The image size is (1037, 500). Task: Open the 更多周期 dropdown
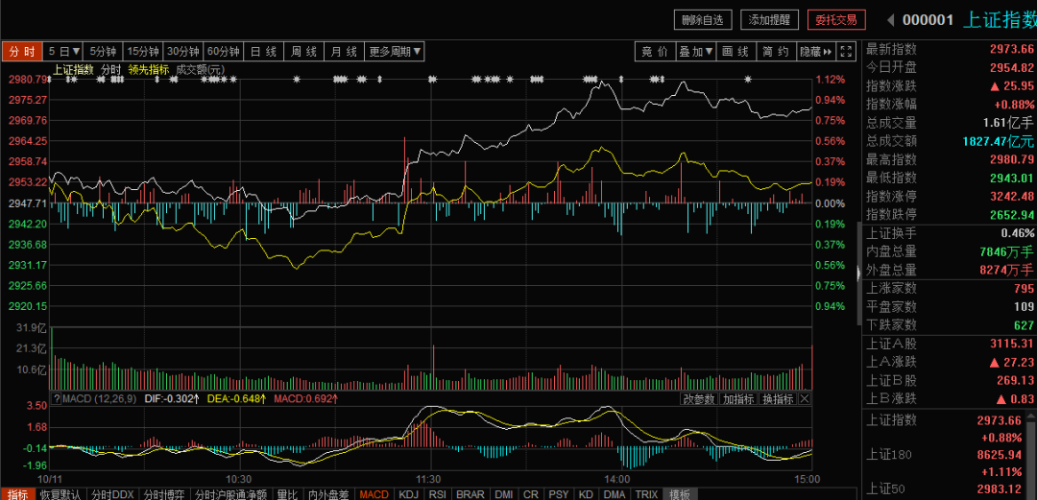(395, 52)
